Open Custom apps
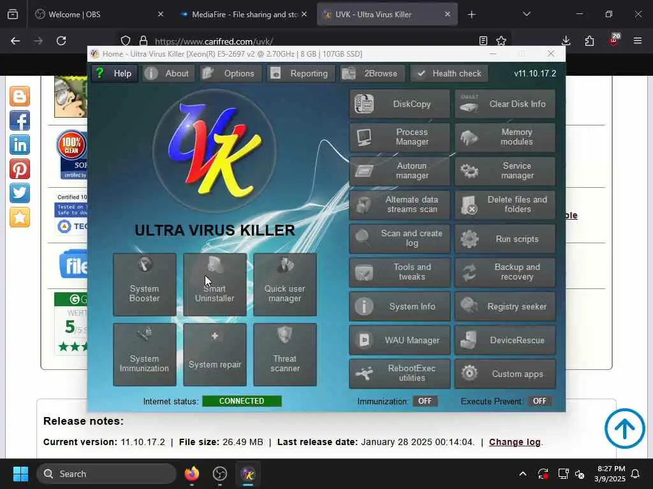Image resolution: width=653 pixels, height=489 pixels. 505,374
